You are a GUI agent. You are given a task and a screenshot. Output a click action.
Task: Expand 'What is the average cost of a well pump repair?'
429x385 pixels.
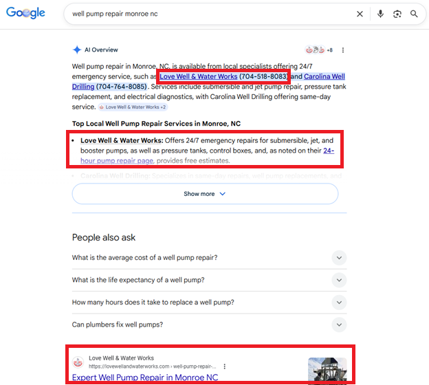tap(209, 258)
